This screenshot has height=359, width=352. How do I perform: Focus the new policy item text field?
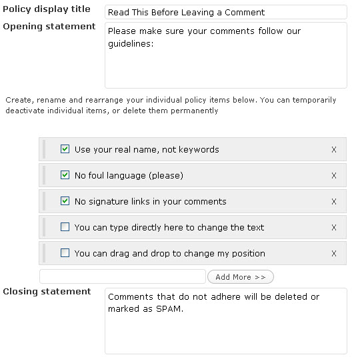pos(123,276)
